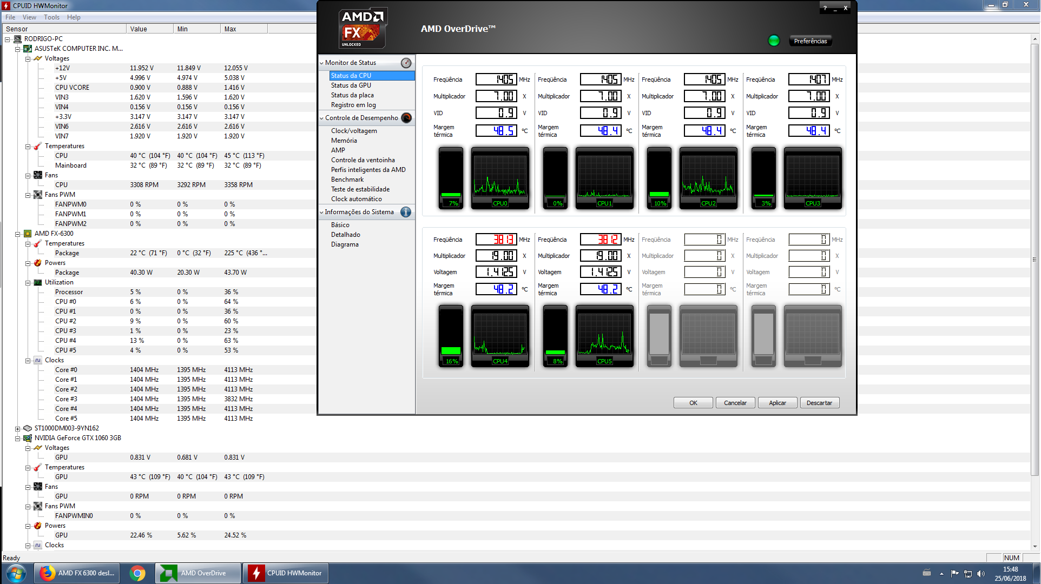The height and width of the screenshot is (584, 1041).
Task: Open the Help menu in HWMonitor
Action: [x=74, y=17]
